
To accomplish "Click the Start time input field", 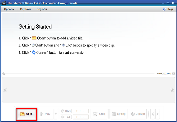I will click(81, 111).
